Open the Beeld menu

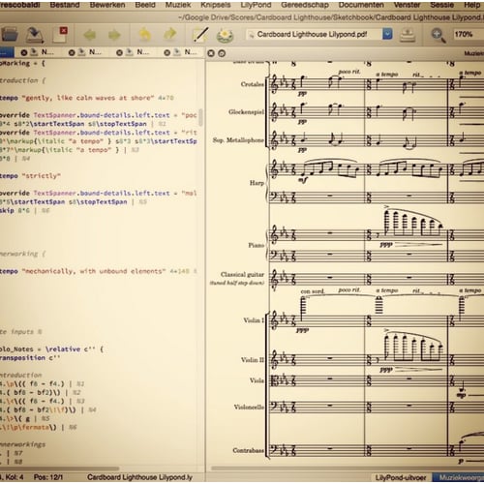coord(145,5)
